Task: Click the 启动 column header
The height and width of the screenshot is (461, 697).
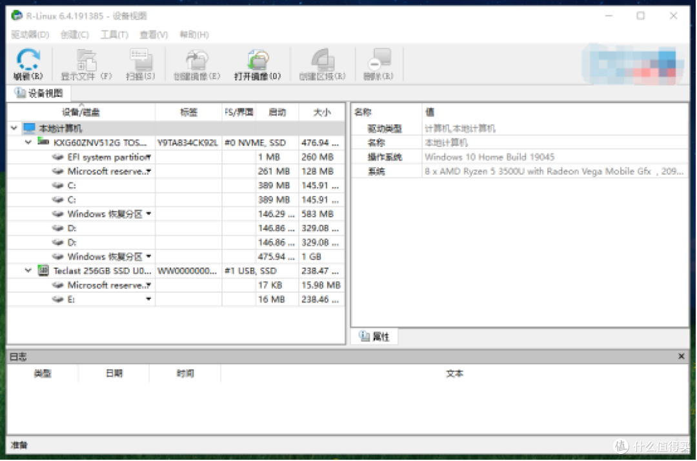Action: coord(277,112)
